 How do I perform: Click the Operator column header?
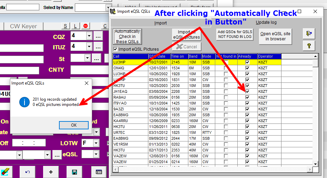(x=269, y=56)
